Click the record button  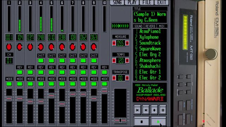154,110
